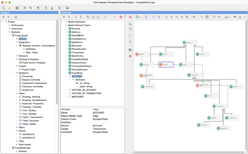Apply hierarchical layout with green tree icon
The image size is (248, 154).
click(240, 17)
